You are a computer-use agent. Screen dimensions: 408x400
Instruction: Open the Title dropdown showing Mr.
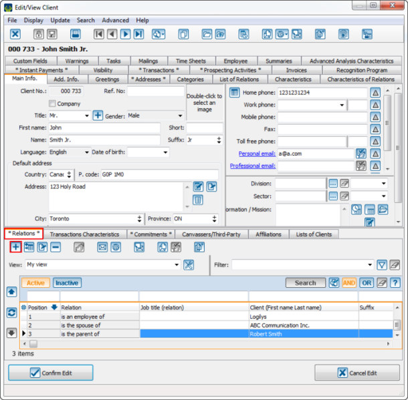(87, 116)
